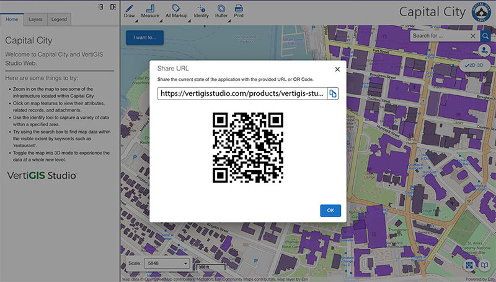Click the 'Capital City' panel heading

29,40
